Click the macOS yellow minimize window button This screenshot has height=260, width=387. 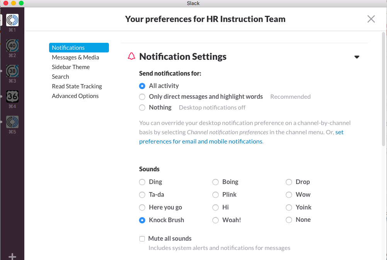coord(14,3)
